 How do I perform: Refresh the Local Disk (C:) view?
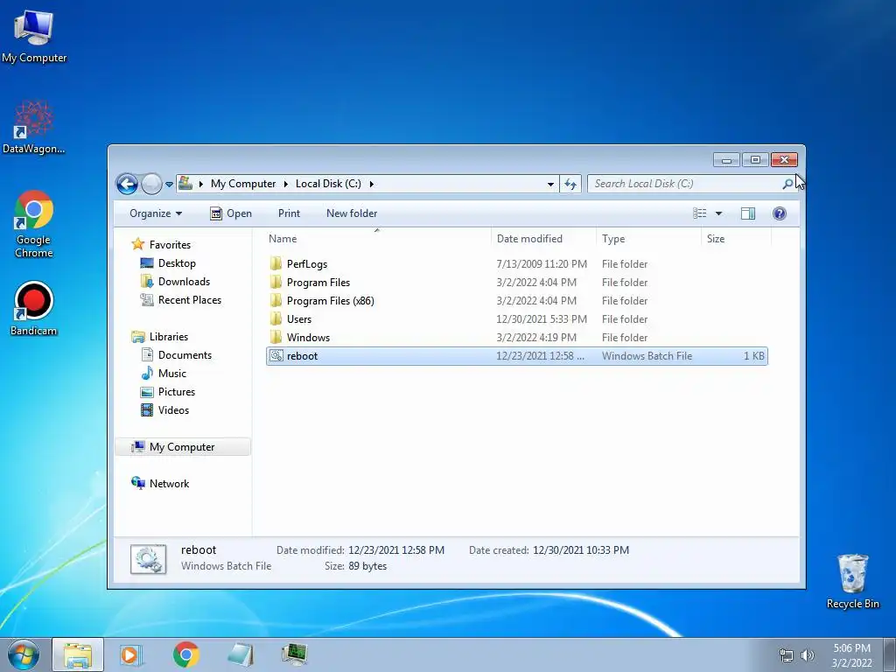click(x=570, y=184)
